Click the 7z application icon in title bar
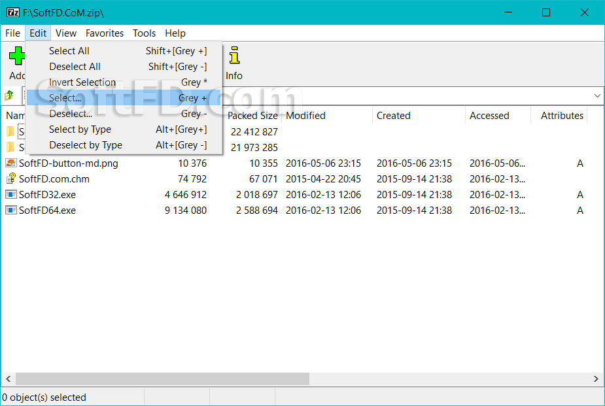The image size is (605, 406). pyautogui.click(x=12, y=12)
